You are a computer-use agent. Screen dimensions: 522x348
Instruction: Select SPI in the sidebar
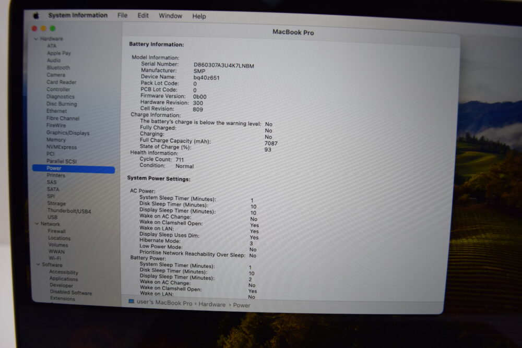coord(51,196)
